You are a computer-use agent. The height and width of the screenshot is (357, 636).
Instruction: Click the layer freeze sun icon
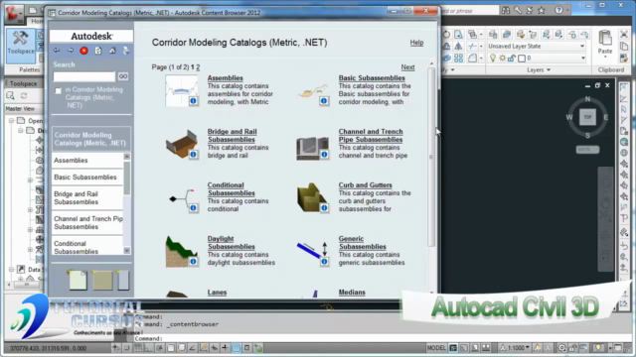[x=503, y=59]
